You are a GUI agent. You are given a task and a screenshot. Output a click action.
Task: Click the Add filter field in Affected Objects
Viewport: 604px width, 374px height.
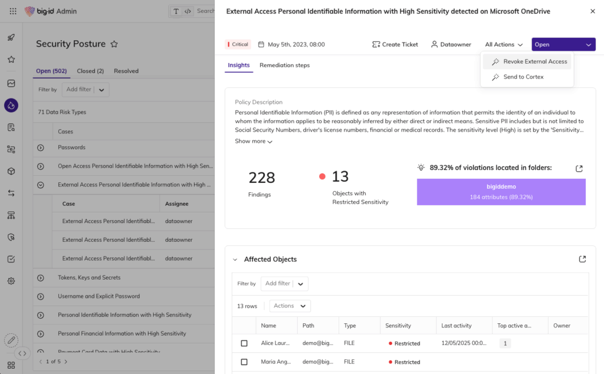tap(278, 284)
